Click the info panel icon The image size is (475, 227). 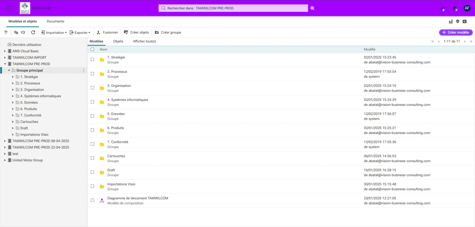[x=465, y=21]
